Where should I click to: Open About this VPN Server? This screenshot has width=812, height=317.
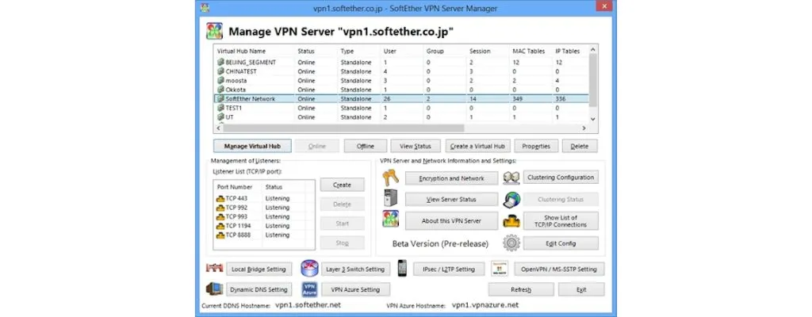[451, 220]
